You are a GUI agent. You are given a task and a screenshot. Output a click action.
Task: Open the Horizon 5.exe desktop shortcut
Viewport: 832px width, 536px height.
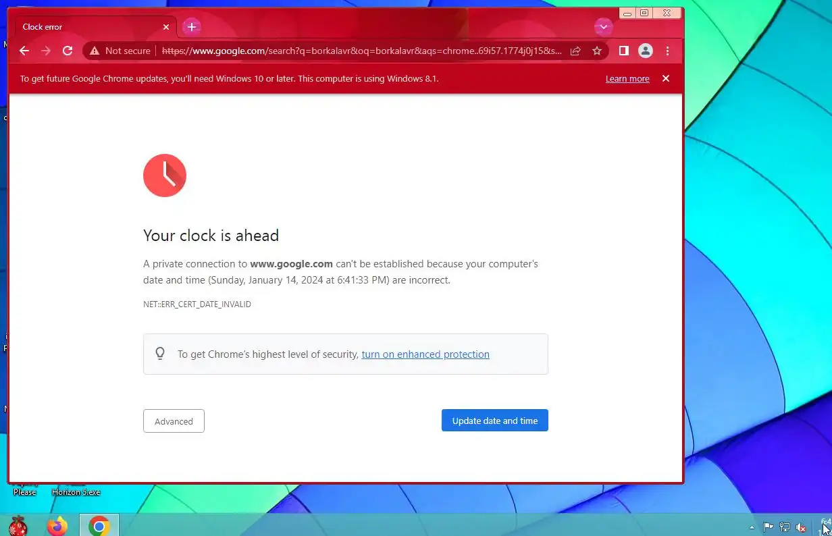pos(76,491)
